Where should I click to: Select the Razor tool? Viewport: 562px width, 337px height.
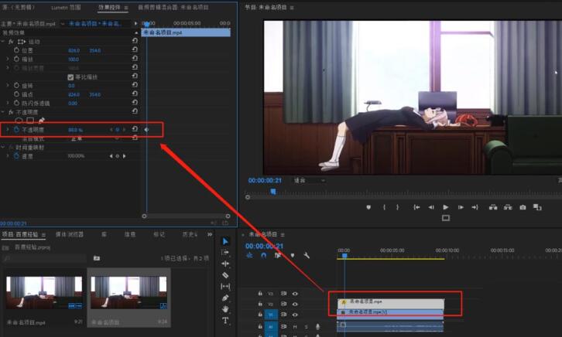[225, 275]
